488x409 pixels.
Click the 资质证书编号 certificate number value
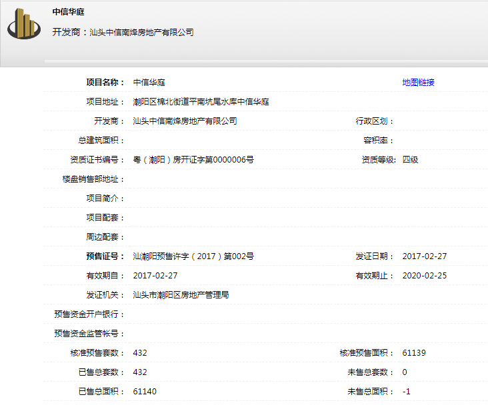pos(193,160)
